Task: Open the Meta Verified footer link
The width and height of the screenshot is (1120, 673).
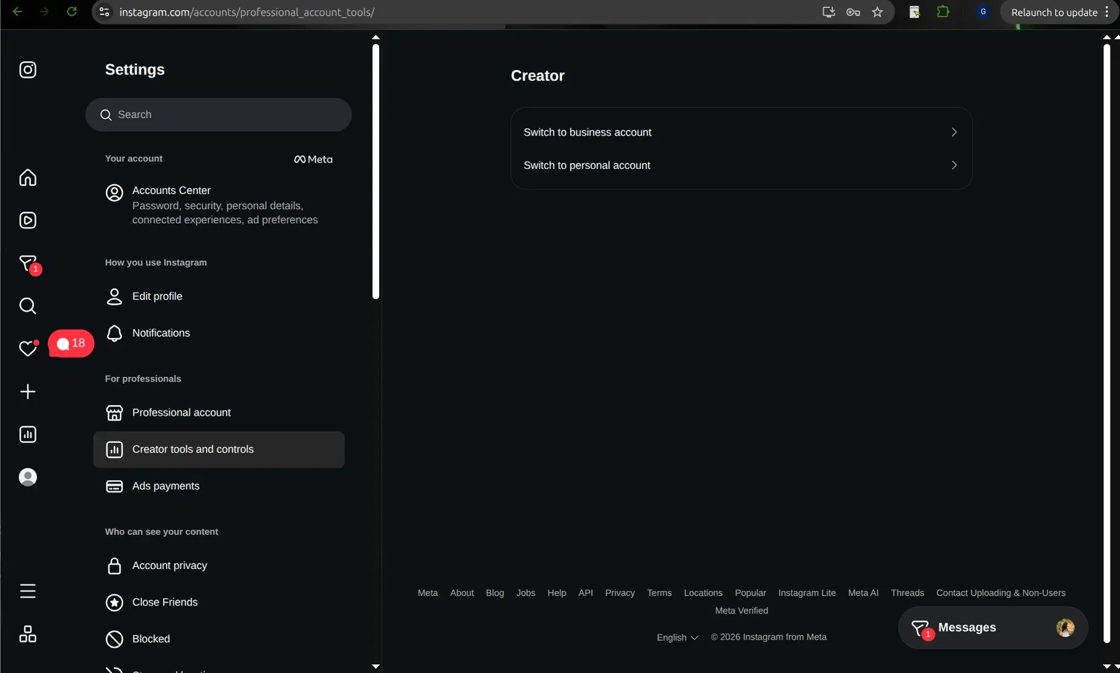Action: pos(741,611)
